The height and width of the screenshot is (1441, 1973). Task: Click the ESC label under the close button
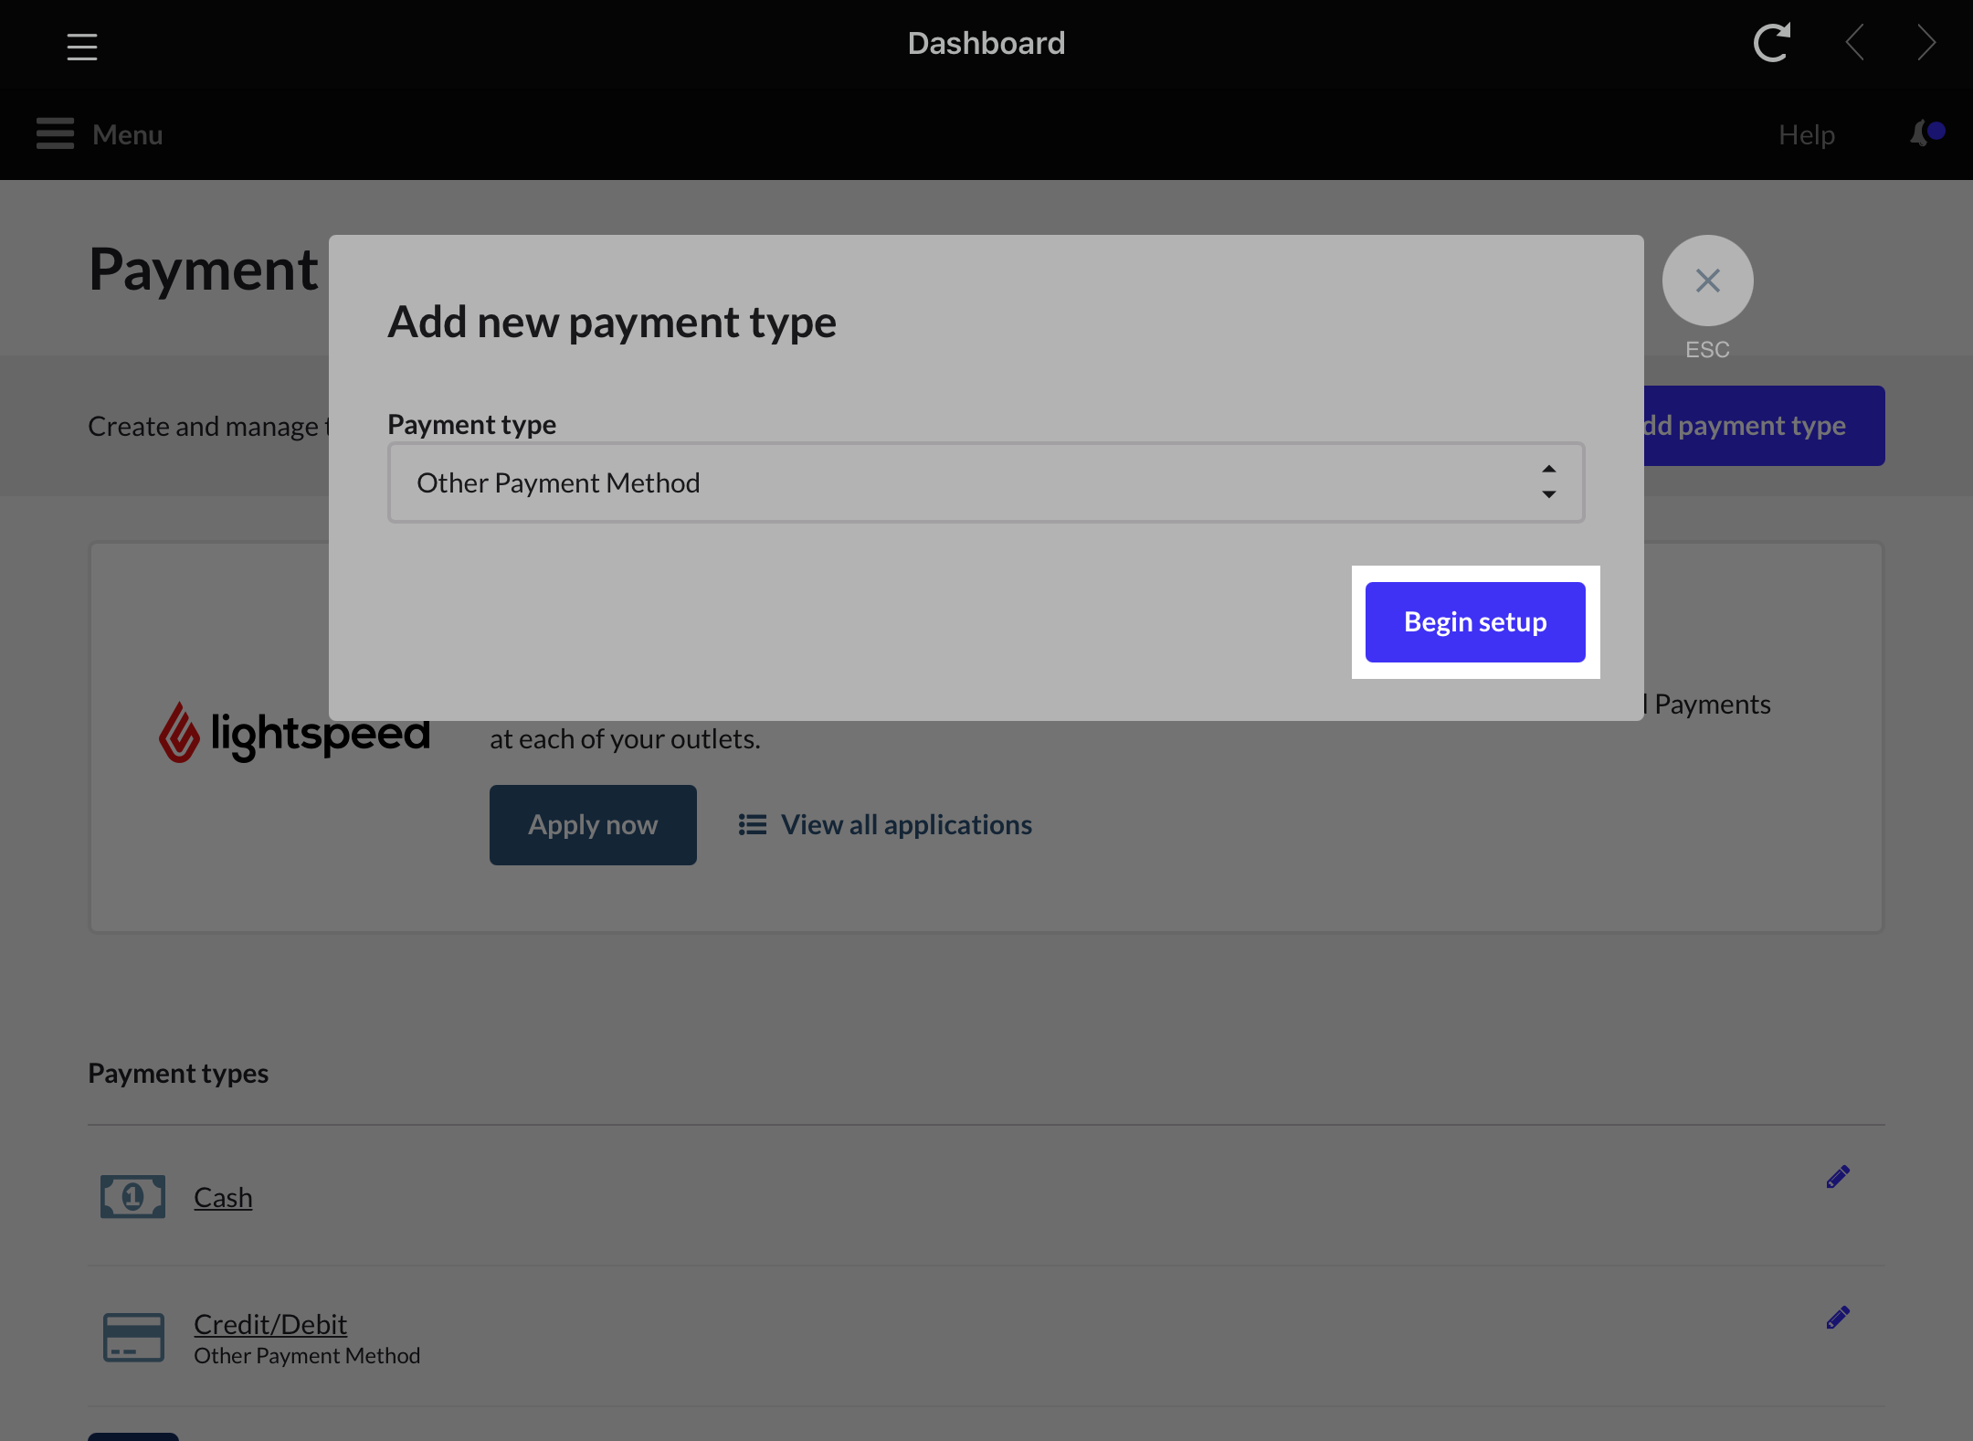pyautogui.click(x=1707, y=350)
